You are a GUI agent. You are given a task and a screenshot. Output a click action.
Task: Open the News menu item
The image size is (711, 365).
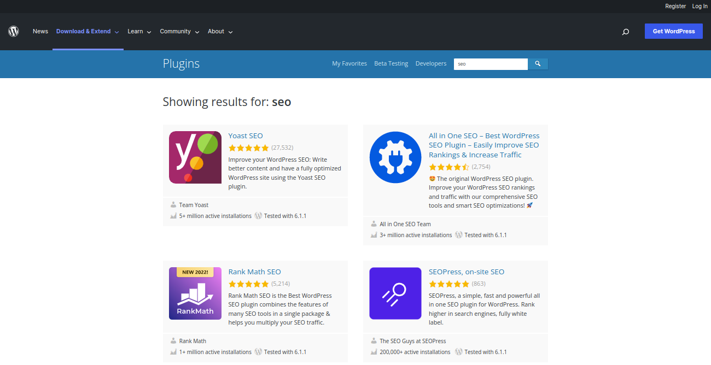click(x=40, y=32)
